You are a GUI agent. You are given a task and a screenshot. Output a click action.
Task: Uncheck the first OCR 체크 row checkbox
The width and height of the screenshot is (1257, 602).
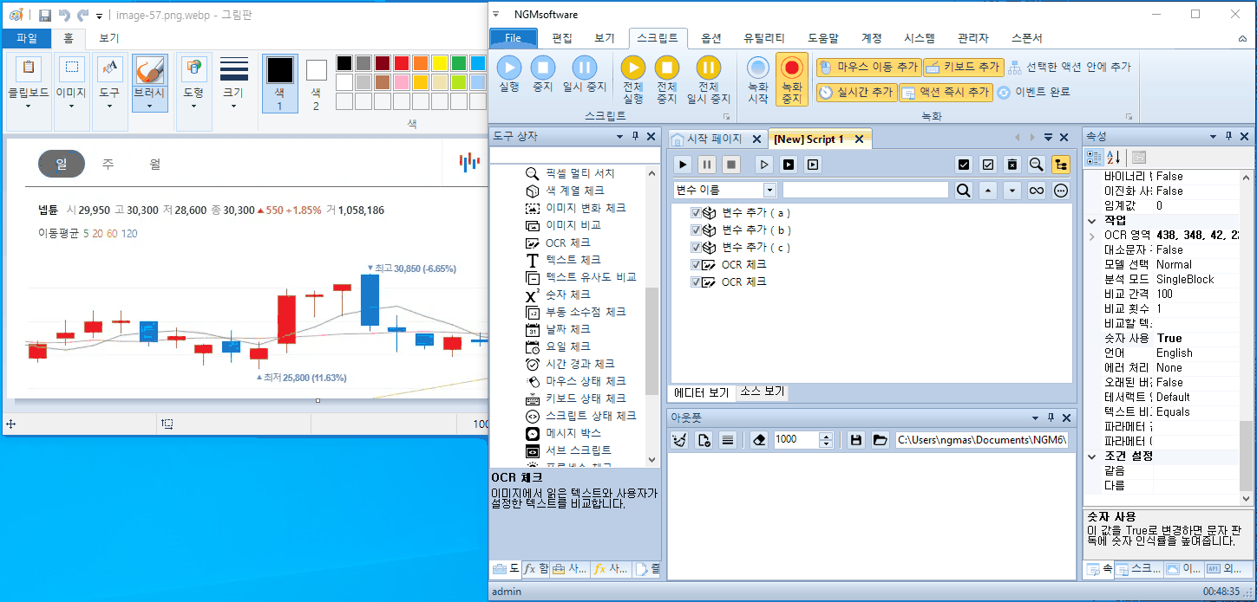(696, 264)
